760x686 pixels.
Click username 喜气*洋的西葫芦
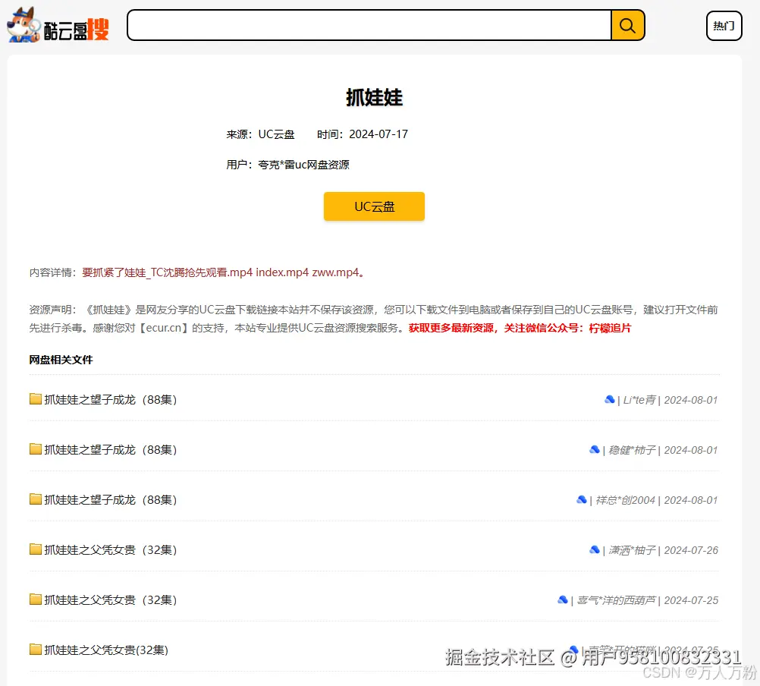coord(616,600)
